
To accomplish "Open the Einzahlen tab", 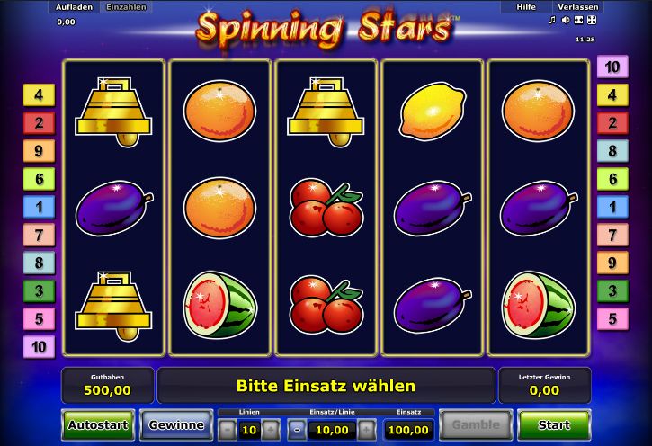I will (126, 7).
